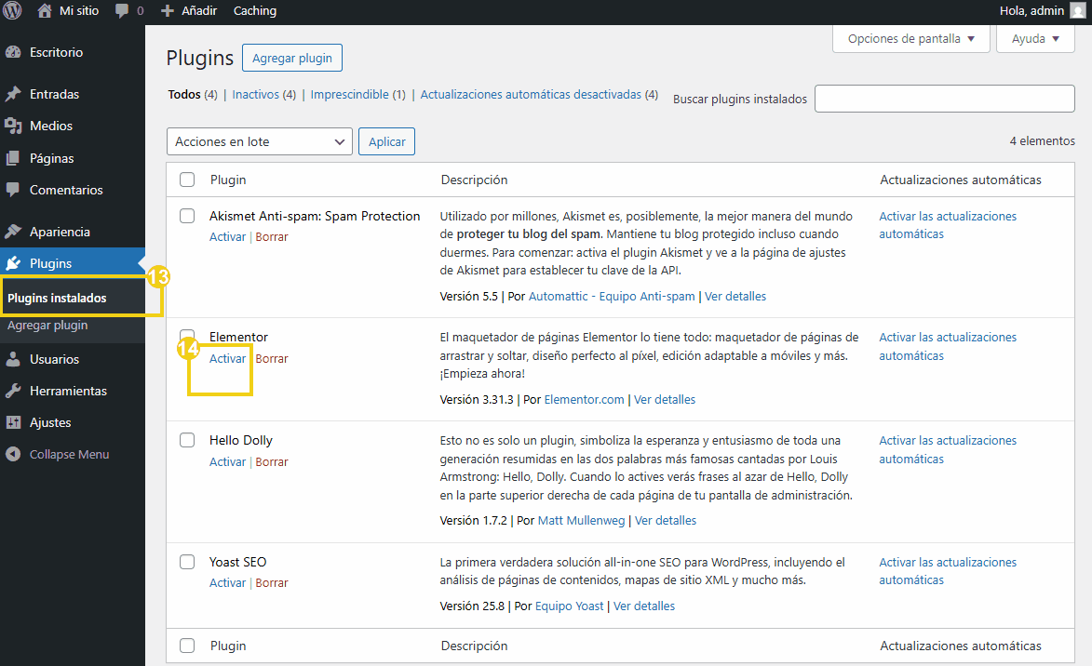The height and width of the screenshot is (666, 1092).
Task: Tick the Yoast SEO plugin checkbox
Action: pos(187,562)
